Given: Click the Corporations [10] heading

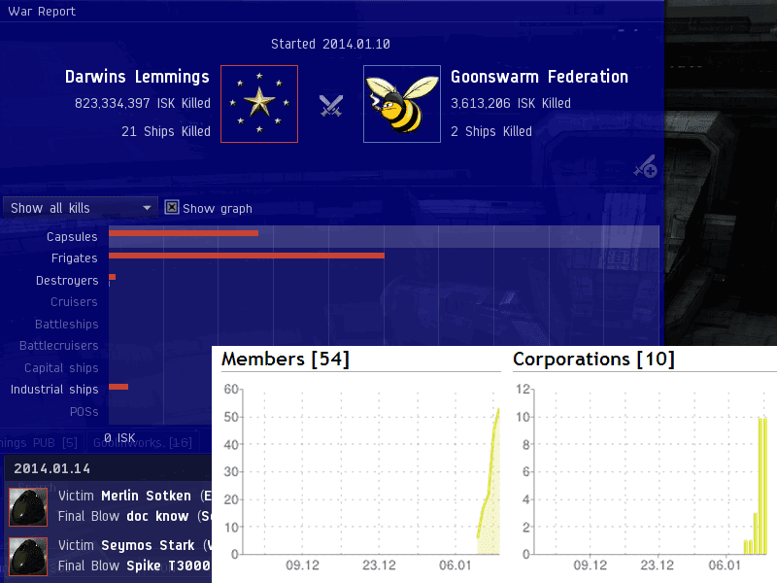Looking at the screenshot, I should coord(593,359).
